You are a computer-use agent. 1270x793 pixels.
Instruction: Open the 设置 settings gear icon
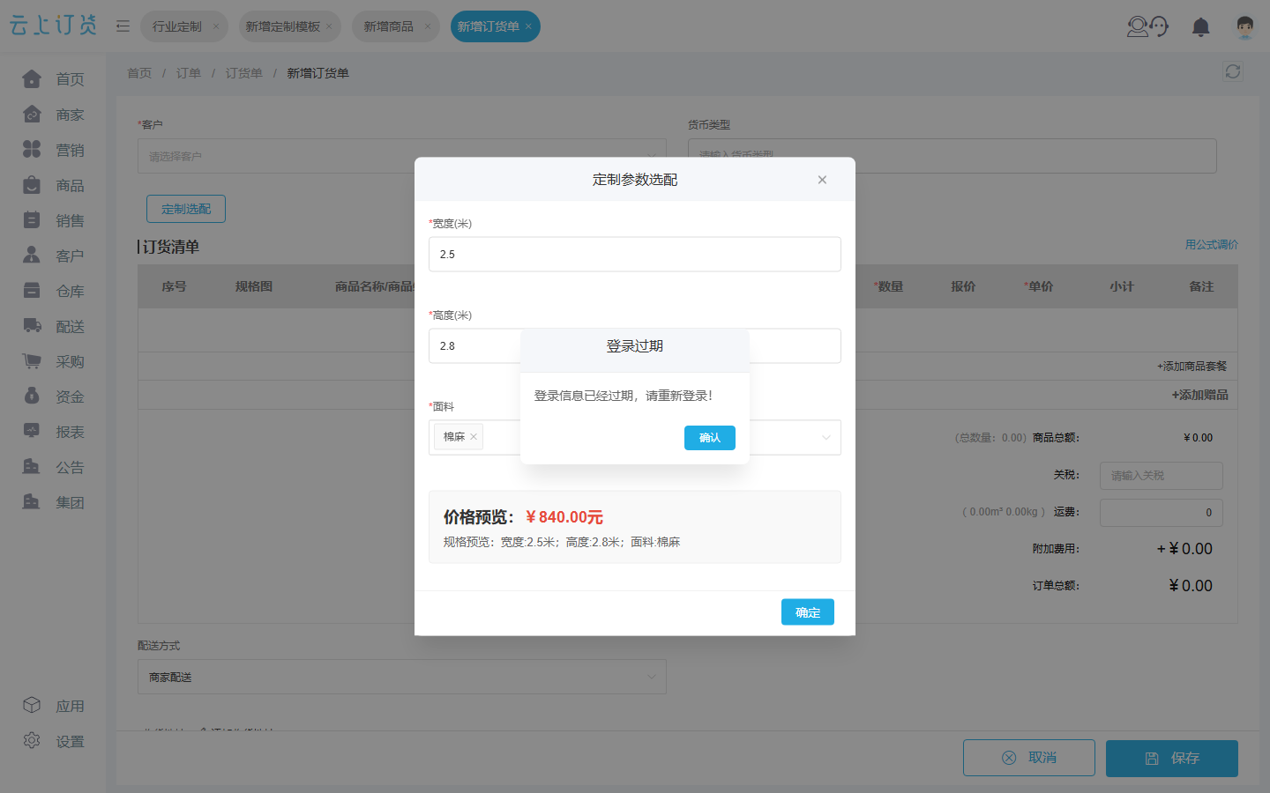32,741
